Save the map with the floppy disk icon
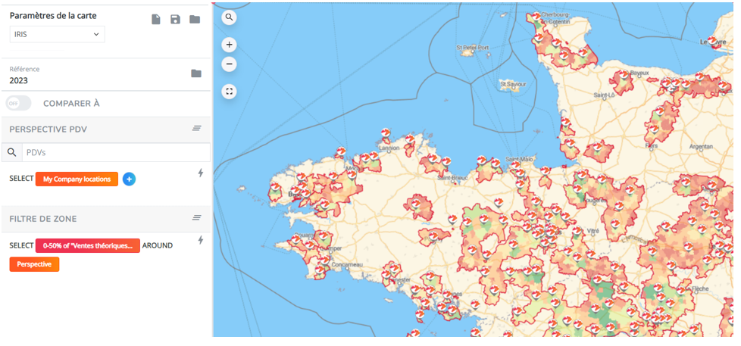The height and width of the screenshot is (346, 741). click(175, 20)
